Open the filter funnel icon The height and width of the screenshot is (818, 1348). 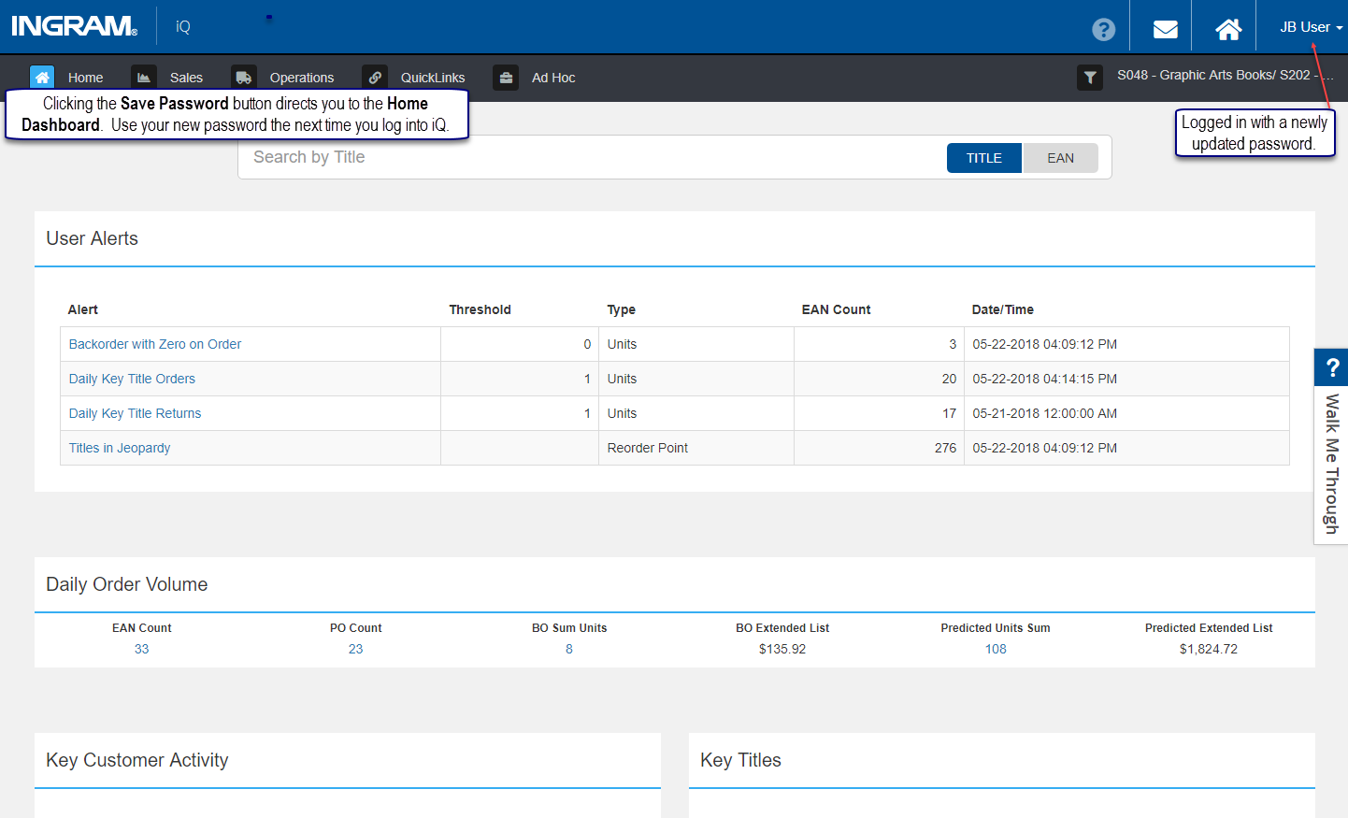tap(1089, 78)
